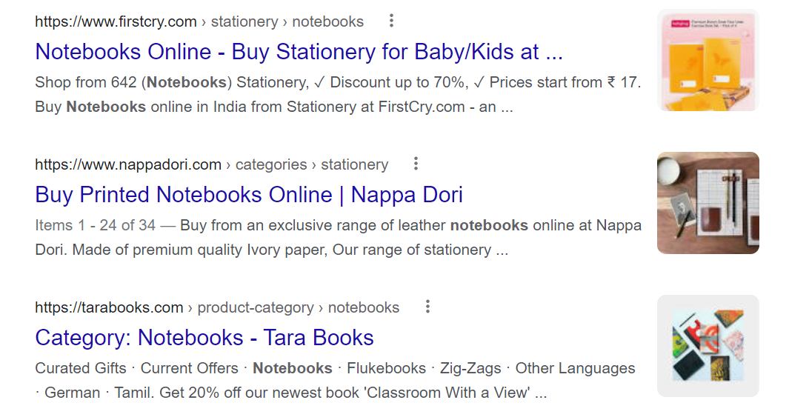This screenshot has width=809, height=420.
Task: Click the bold 'Notebooks' word in the Tara Books snippet
Action: [293, 368]
